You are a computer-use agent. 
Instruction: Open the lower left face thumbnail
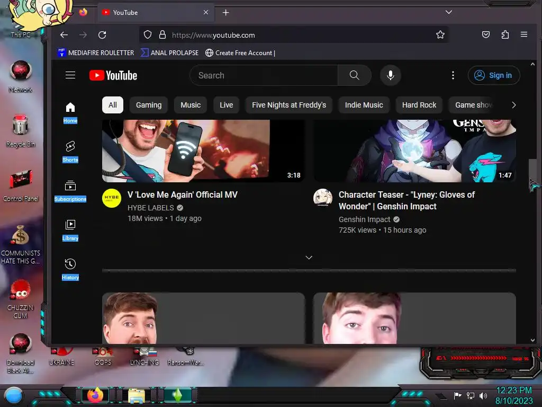pyautogui.click(x=203, y=318)
